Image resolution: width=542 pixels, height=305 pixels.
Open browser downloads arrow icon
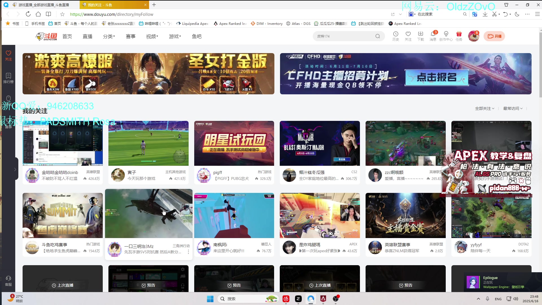coord(485,14)
